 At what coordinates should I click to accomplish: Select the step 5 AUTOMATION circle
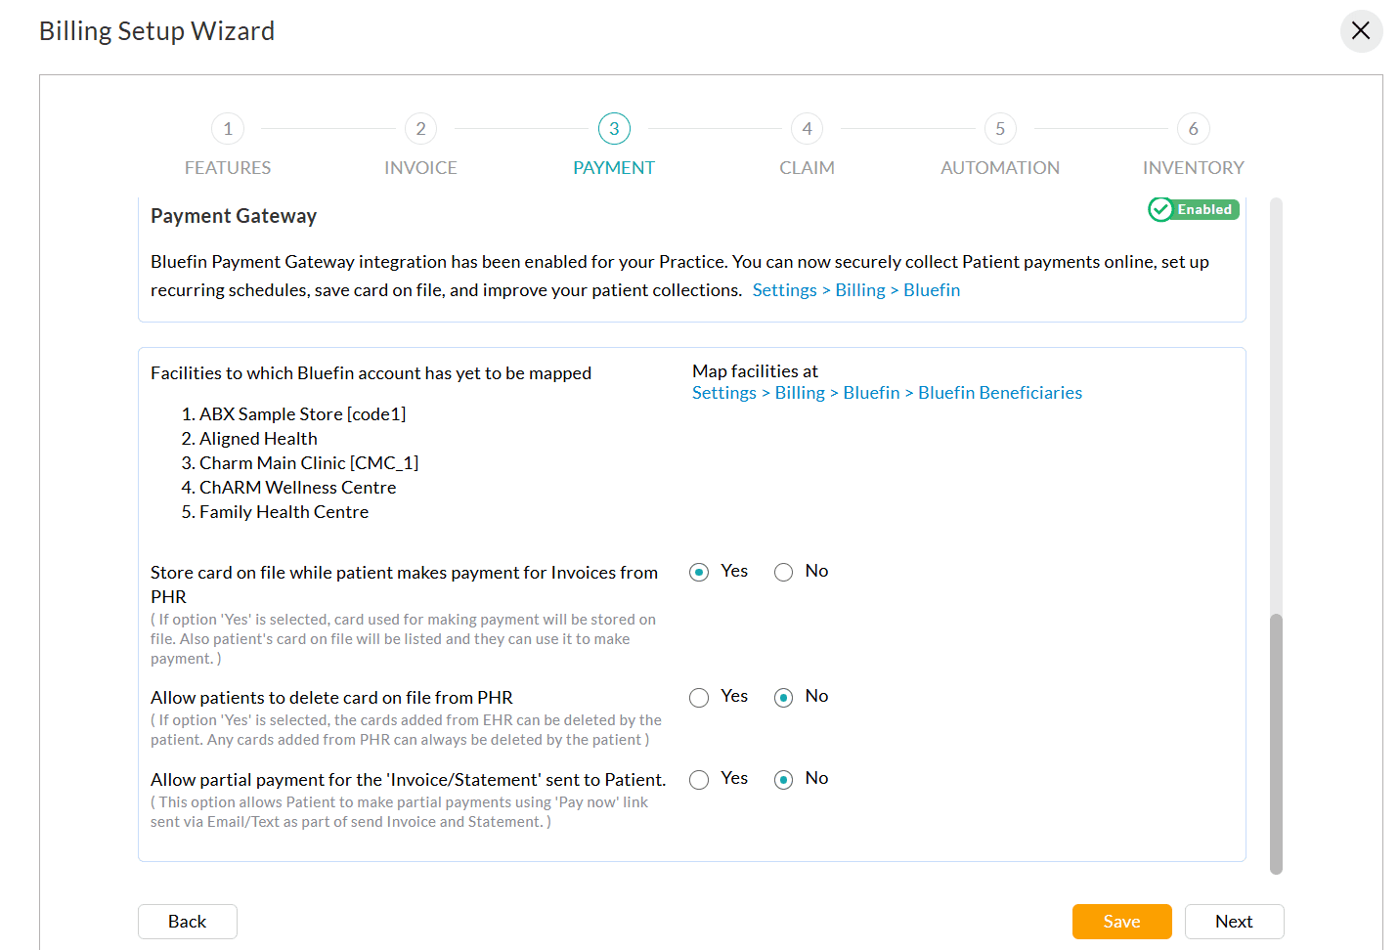point(999,128)
